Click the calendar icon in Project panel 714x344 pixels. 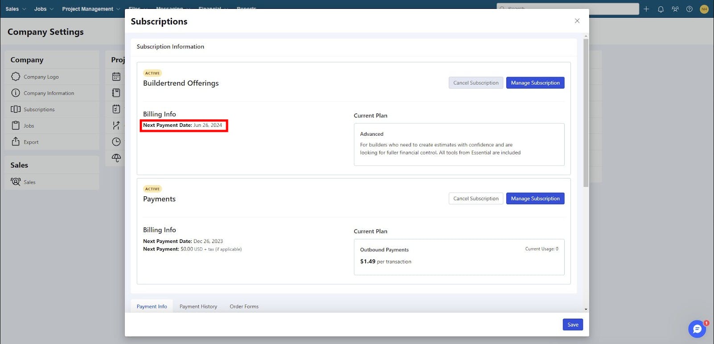tap(116, 77)
